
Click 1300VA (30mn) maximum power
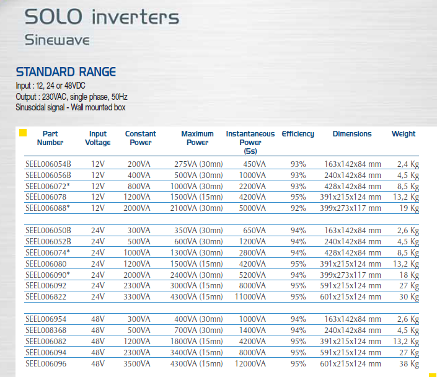[x=196, y=252]
